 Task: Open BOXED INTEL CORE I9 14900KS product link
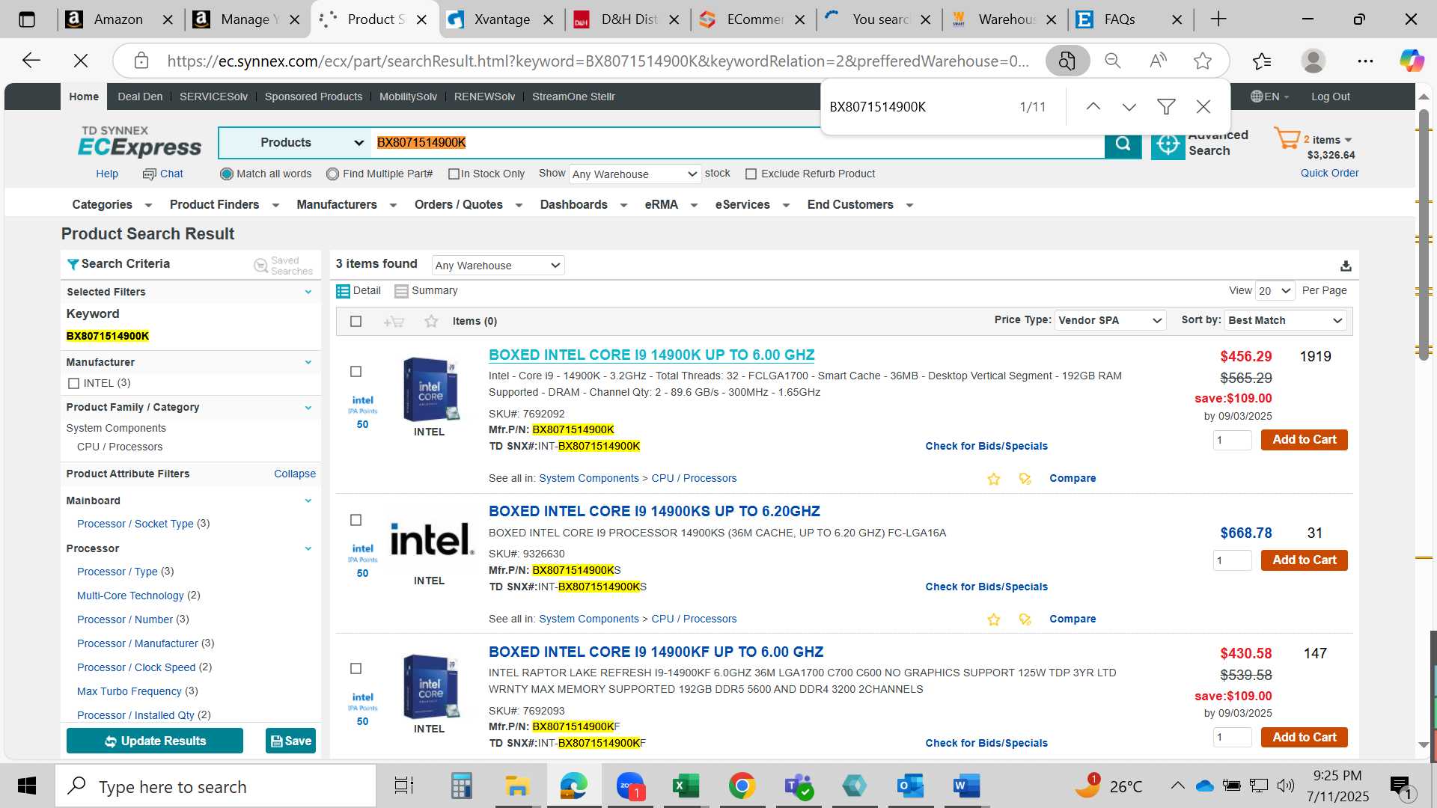pyautogui.click(x=654, y=512)
